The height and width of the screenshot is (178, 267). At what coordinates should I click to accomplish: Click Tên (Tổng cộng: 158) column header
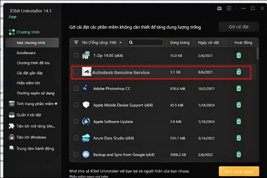99,42
